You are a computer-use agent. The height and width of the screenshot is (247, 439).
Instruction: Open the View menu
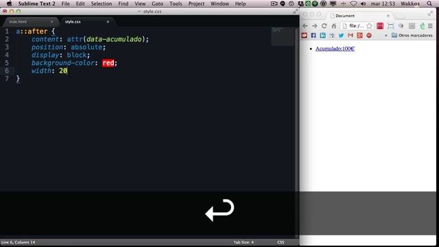click(140, 3)
